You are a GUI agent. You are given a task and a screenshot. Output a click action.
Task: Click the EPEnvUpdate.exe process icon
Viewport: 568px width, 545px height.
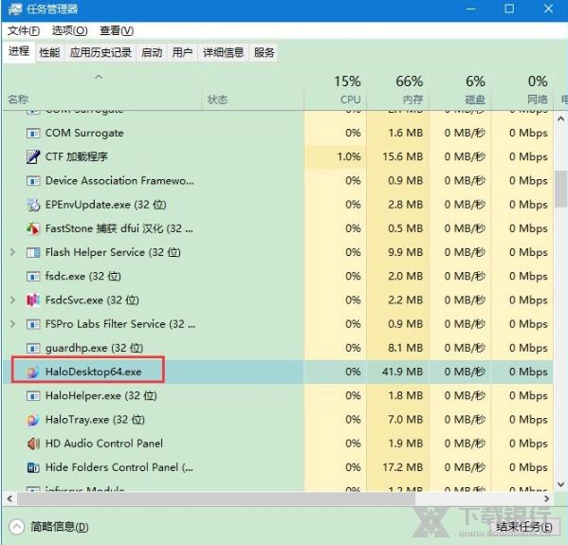click(x=33, y=205)
